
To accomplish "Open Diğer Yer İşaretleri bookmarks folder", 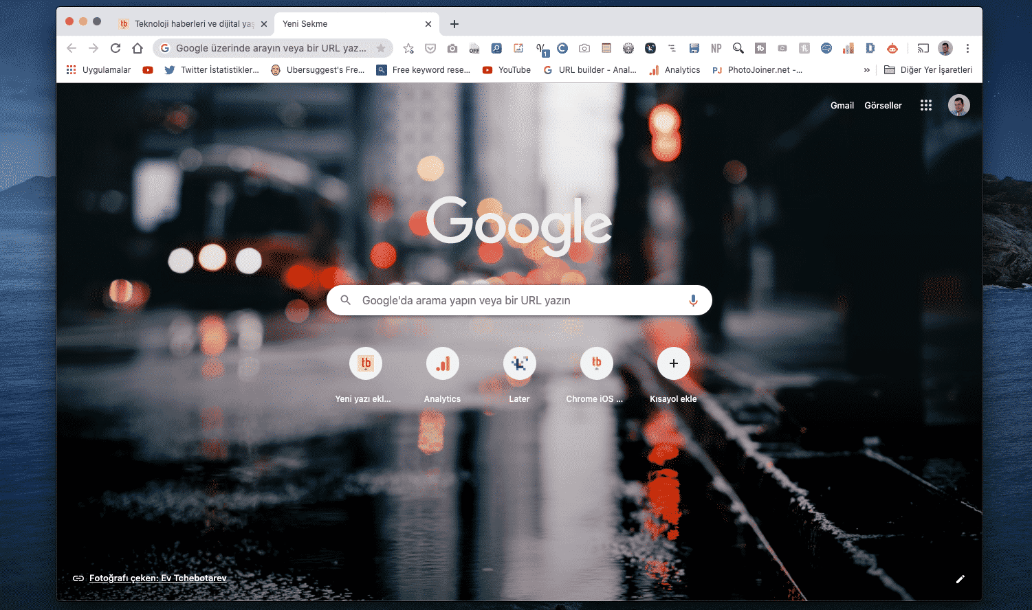I will tap(928, 70).
